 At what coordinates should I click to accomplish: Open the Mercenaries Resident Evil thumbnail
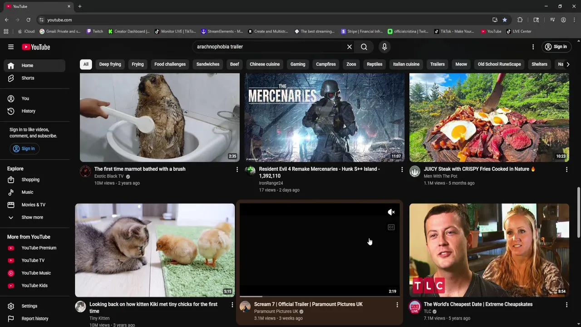tap(325, 117)
